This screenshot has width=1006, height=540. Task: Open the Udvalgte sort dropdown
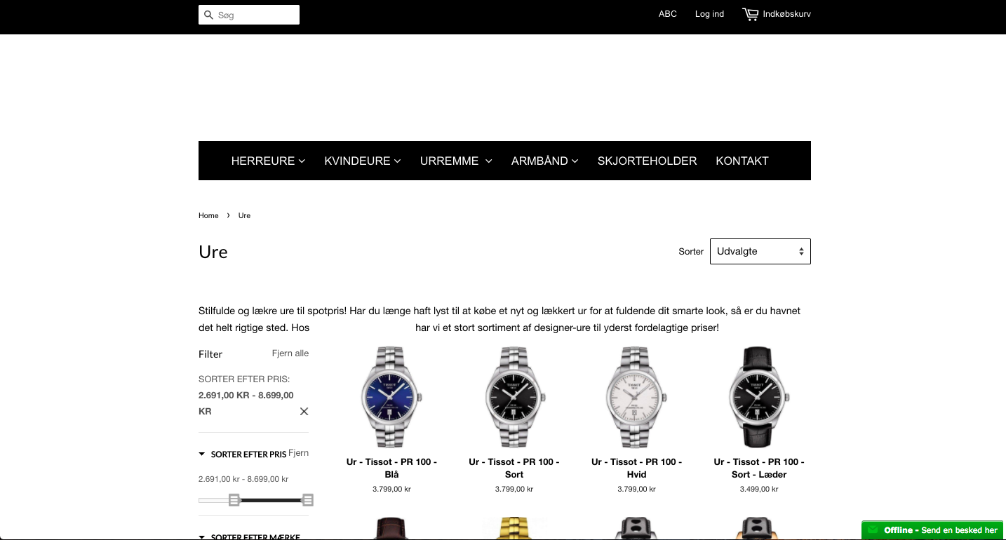[760, 252]
